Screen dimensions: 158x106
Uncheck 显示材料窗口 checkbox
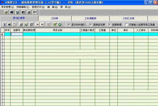(x=69, y=25)
